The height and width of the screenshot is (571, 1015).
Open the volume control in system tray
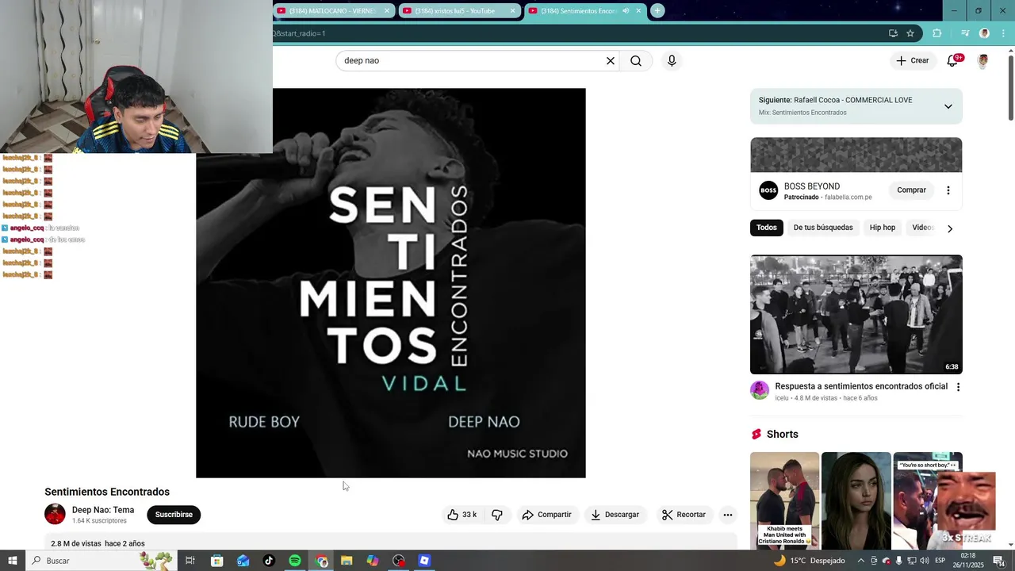point(924,561)
